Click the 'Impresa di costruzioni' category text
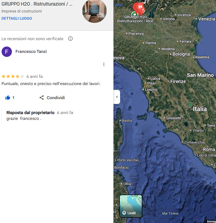 [x=21, y=11]
